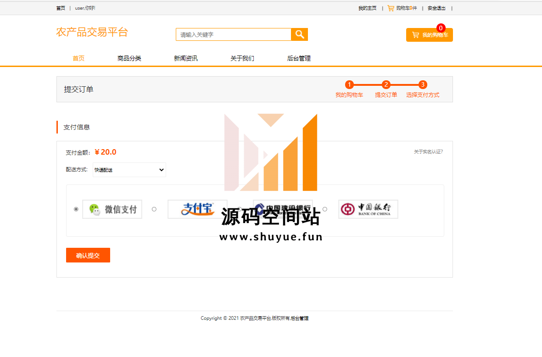Screen dimensions: 542x357
Task: Click the Alipay logo
Action: (x=197, y=209)
